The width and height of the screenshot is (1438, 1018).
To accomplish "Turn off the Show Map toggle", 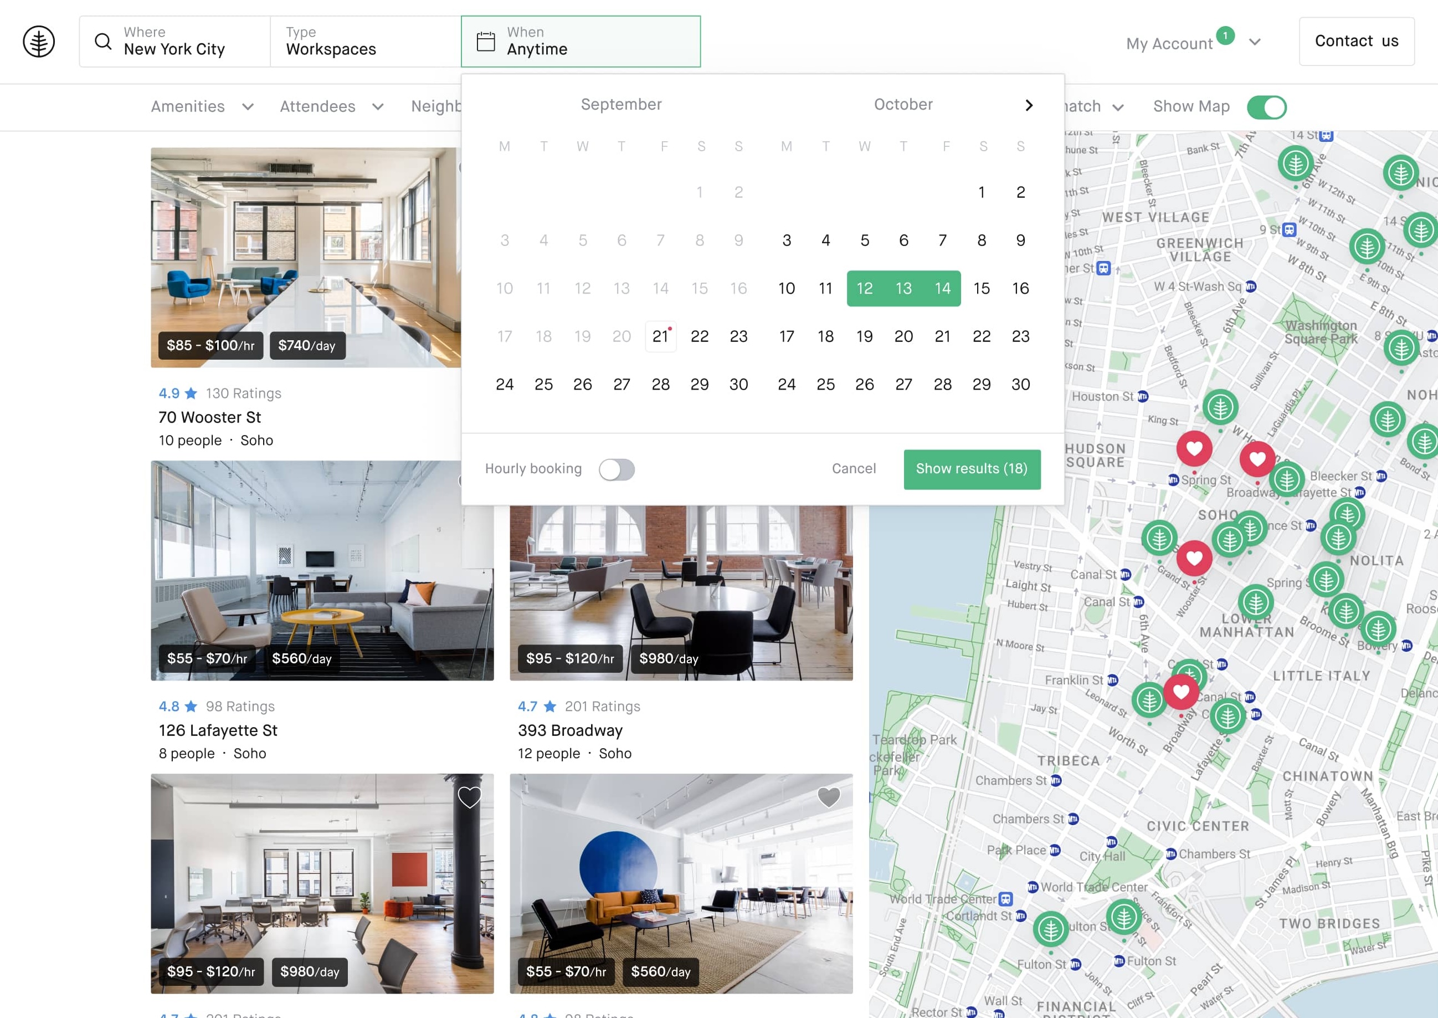I will [x=1266, y=107].
